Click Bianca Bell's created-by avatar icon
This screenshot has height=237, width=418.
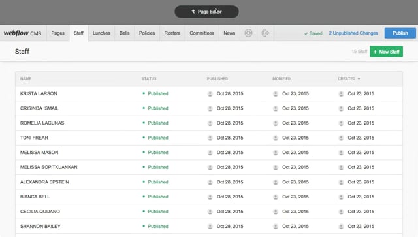pyautogui.click(x=341, y=197)
